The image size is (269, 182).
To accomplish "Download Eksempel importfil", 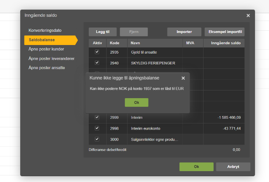I will [224, 32].
